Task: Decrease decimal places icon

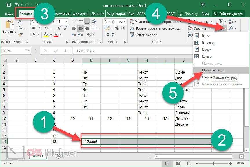Action: pos(113,34)
